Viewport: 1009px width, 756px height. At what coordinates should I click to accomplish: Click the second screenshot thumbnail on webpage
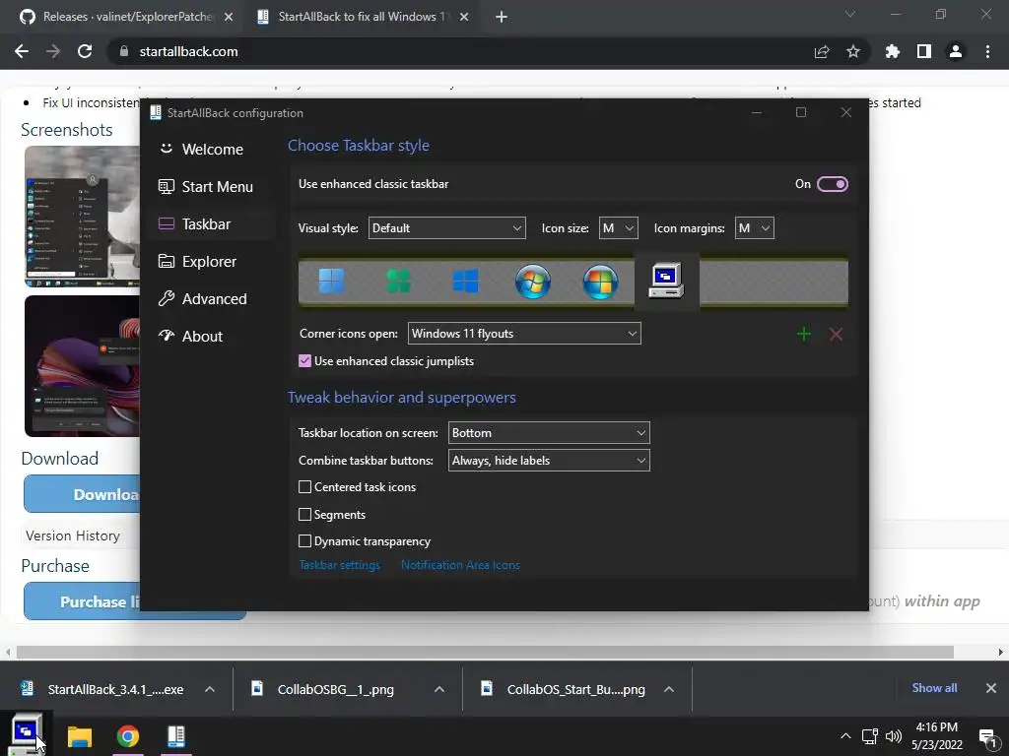(x=83, y=366)
